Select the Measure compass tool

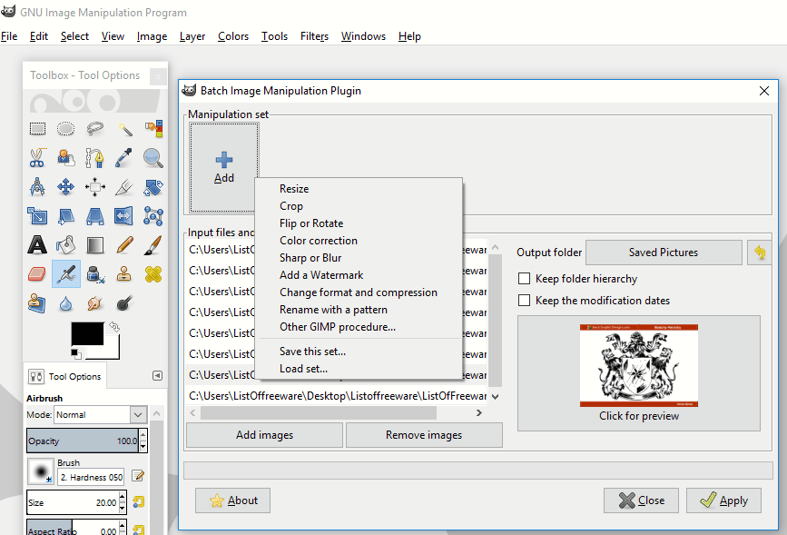click(x=37, y=187)
